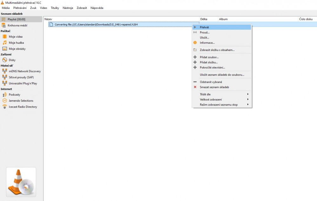Viewport: 317px width, 201px height.
Task: Select the Moje hudba music note icon
Action: point(4,43)
